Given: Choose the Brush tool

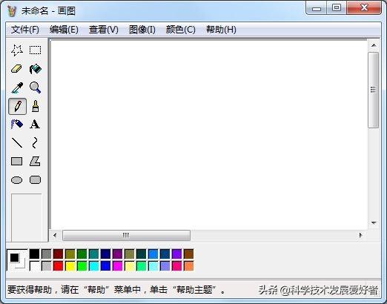Looking at the screenshot, I should click(x=35, y=106).
